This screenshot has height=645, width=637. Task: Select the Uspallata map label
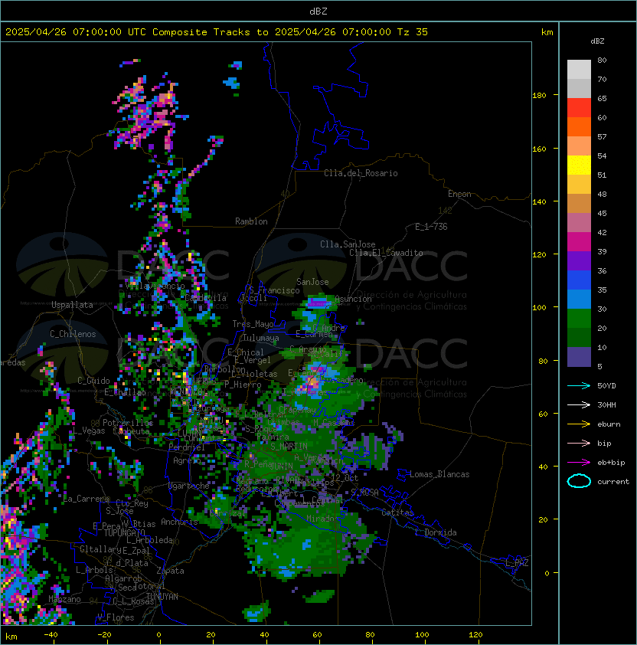click(x=72, y=305)
